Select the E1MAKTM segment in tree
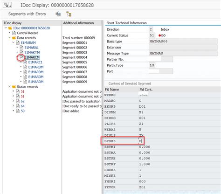This screenshot has width=221, height=194. (32, 52)
